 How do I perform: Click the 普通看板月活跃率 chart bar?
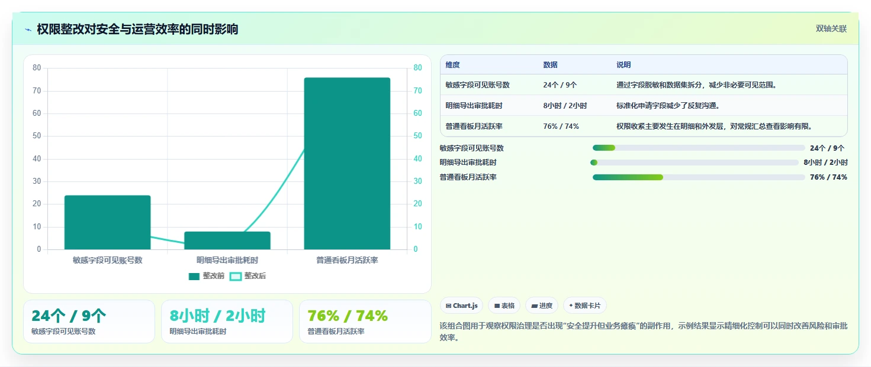(347, 163)
